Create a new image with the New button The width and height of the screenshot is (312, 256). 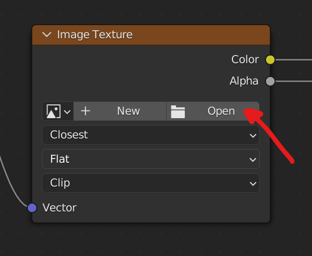pyautogui.click(x=120, y=111)
